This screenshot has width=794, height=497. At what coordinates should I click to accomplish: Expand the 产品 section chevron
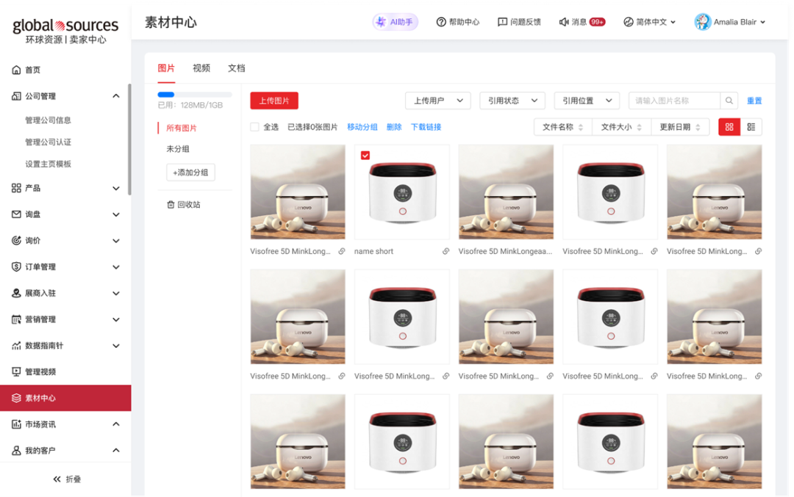(116, 188)
